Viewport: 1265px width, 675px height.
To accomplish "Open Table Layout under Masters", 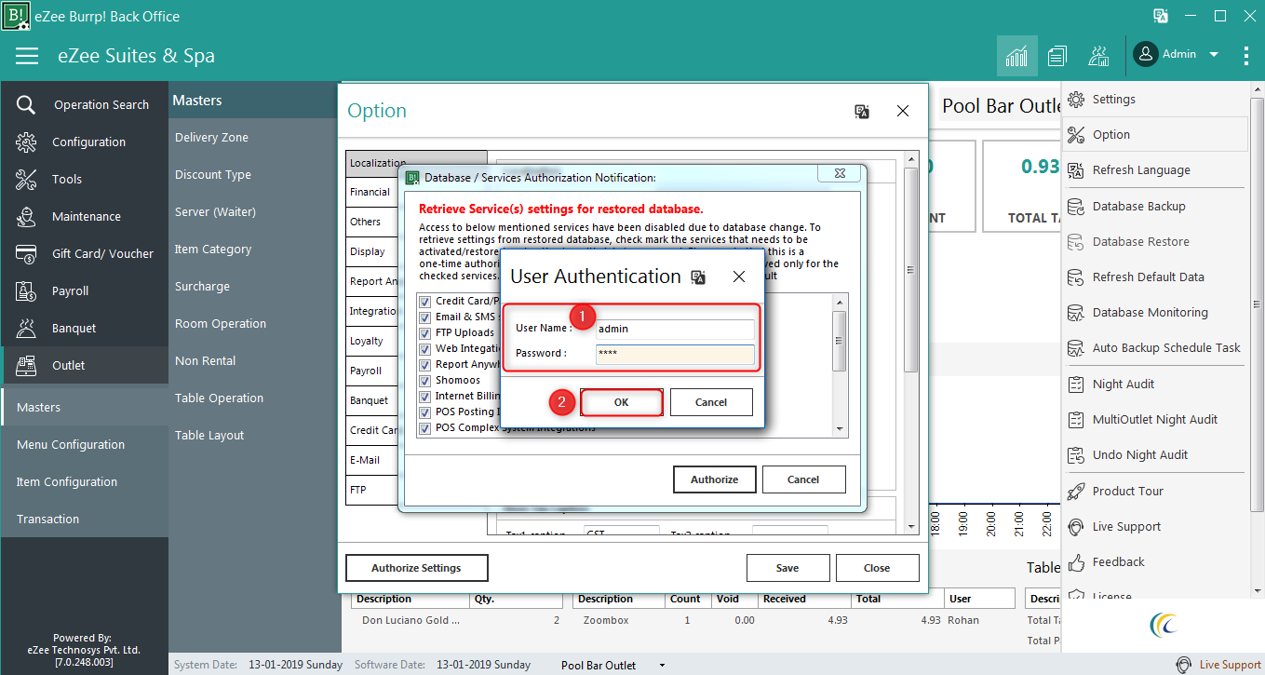I will (209, 436).
